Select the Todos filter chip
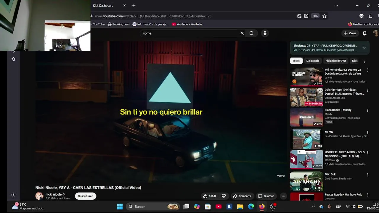This screenshot has width=379, height=213. 296,61
